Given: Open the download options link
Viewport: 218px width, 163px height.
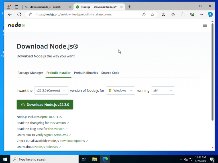Looking at the screenshot, I should coord(72,141).
